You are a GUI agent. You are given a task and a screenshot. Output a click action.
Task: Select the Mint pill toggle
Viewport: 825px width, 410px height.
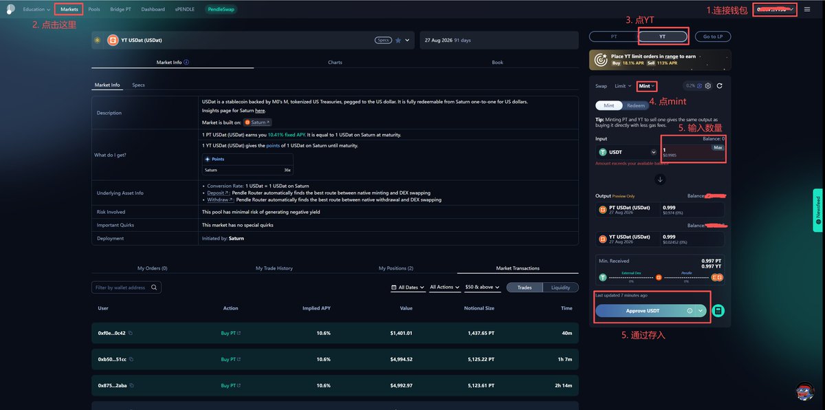(608, 106)
